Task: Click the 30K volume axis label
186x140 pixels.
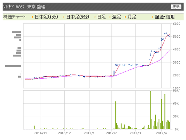Action: coord(176,116)
